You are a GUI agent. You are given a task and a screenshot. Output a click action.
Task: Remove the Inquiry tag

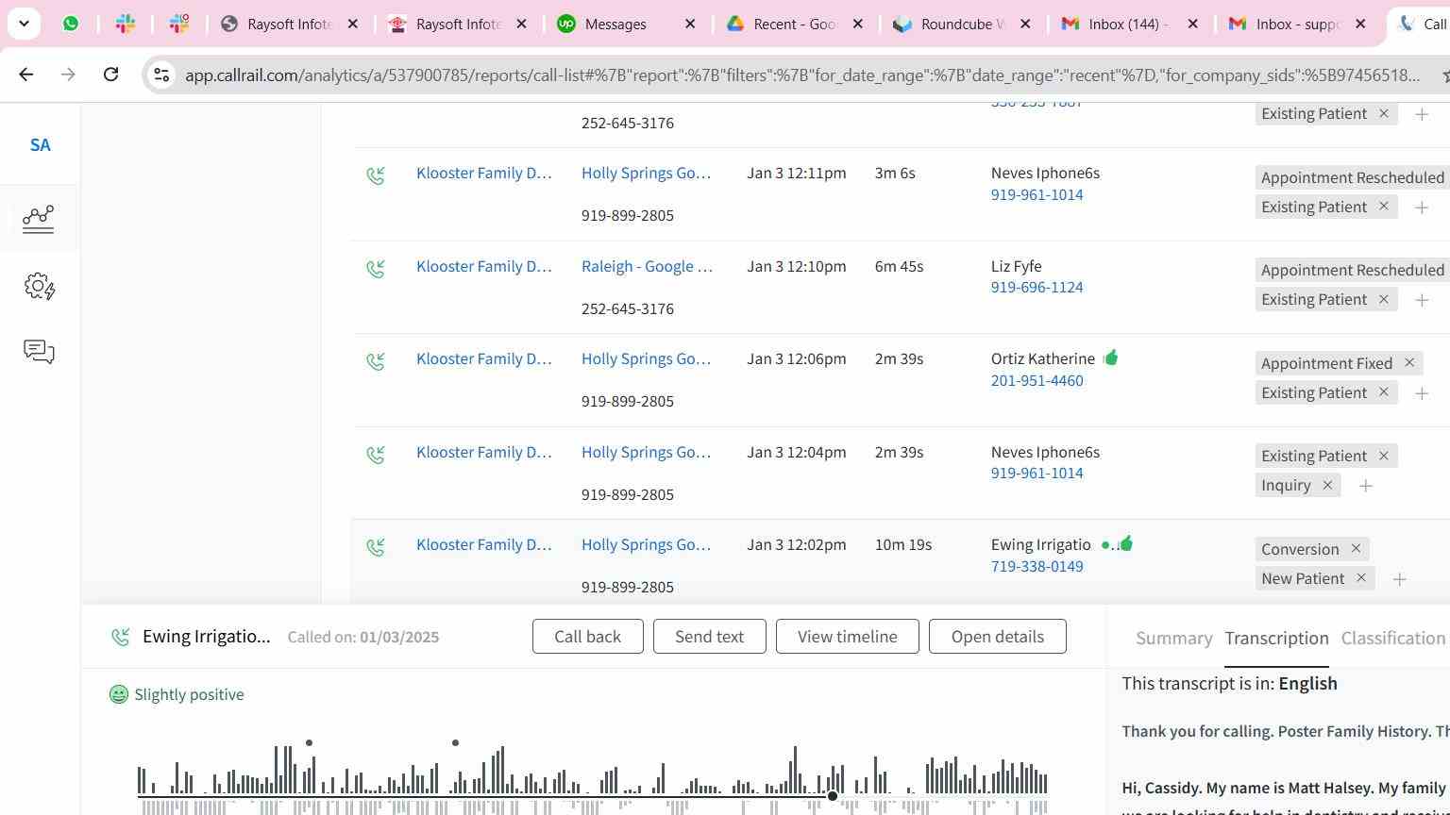pos(1327,485)
